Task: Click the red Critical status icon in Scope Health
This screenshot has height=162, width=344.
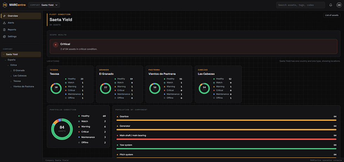Action: (55, 44)
